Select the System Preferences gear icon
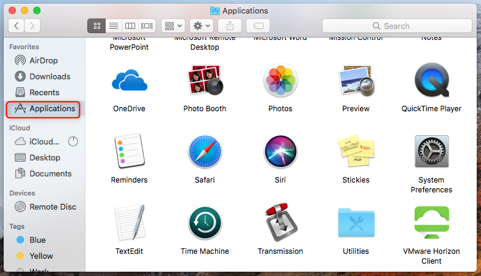 (431, 151)
